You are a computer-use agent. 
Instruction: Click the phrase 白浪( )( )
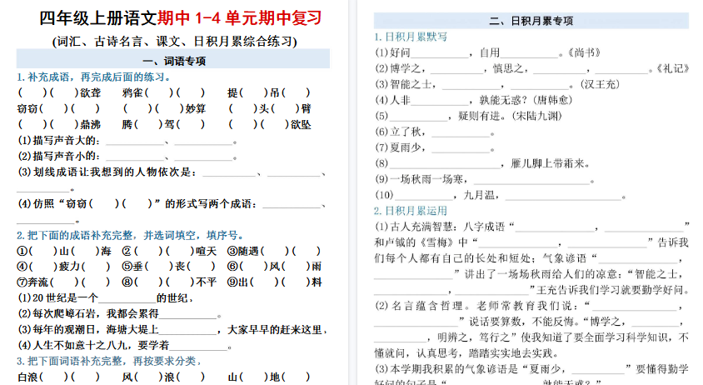pyautogui.click(x=59, y=377)
